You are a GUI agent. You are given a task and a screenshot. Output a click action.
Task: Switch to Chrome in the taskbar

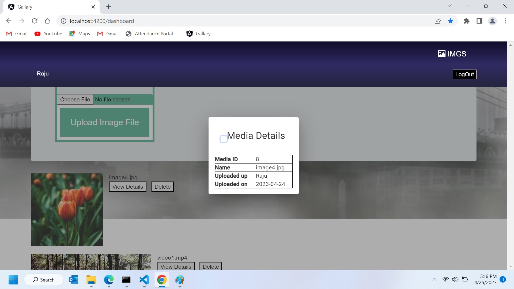point(162,280)
